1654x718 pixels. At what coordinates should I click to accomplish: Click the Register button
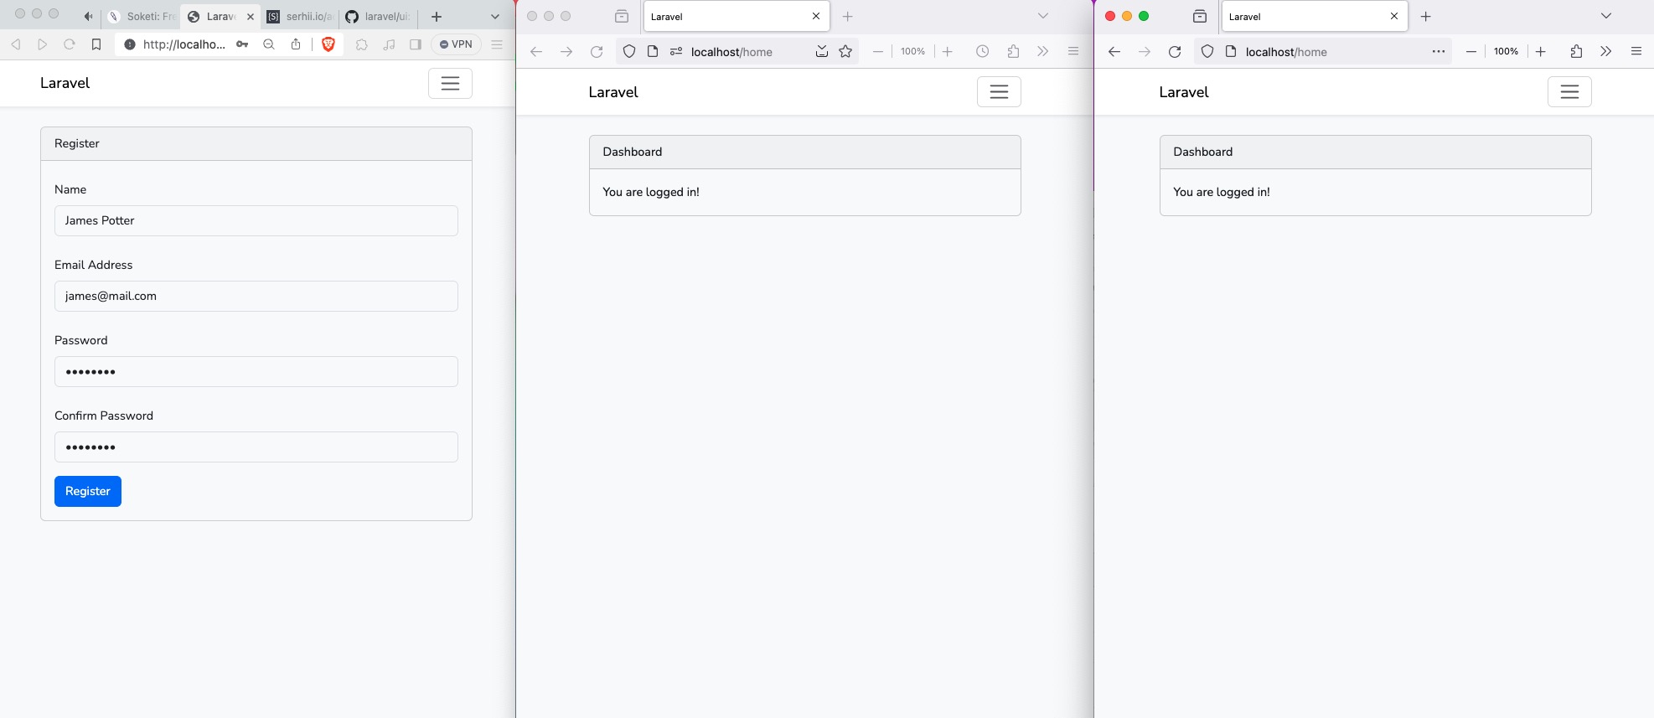88,491
